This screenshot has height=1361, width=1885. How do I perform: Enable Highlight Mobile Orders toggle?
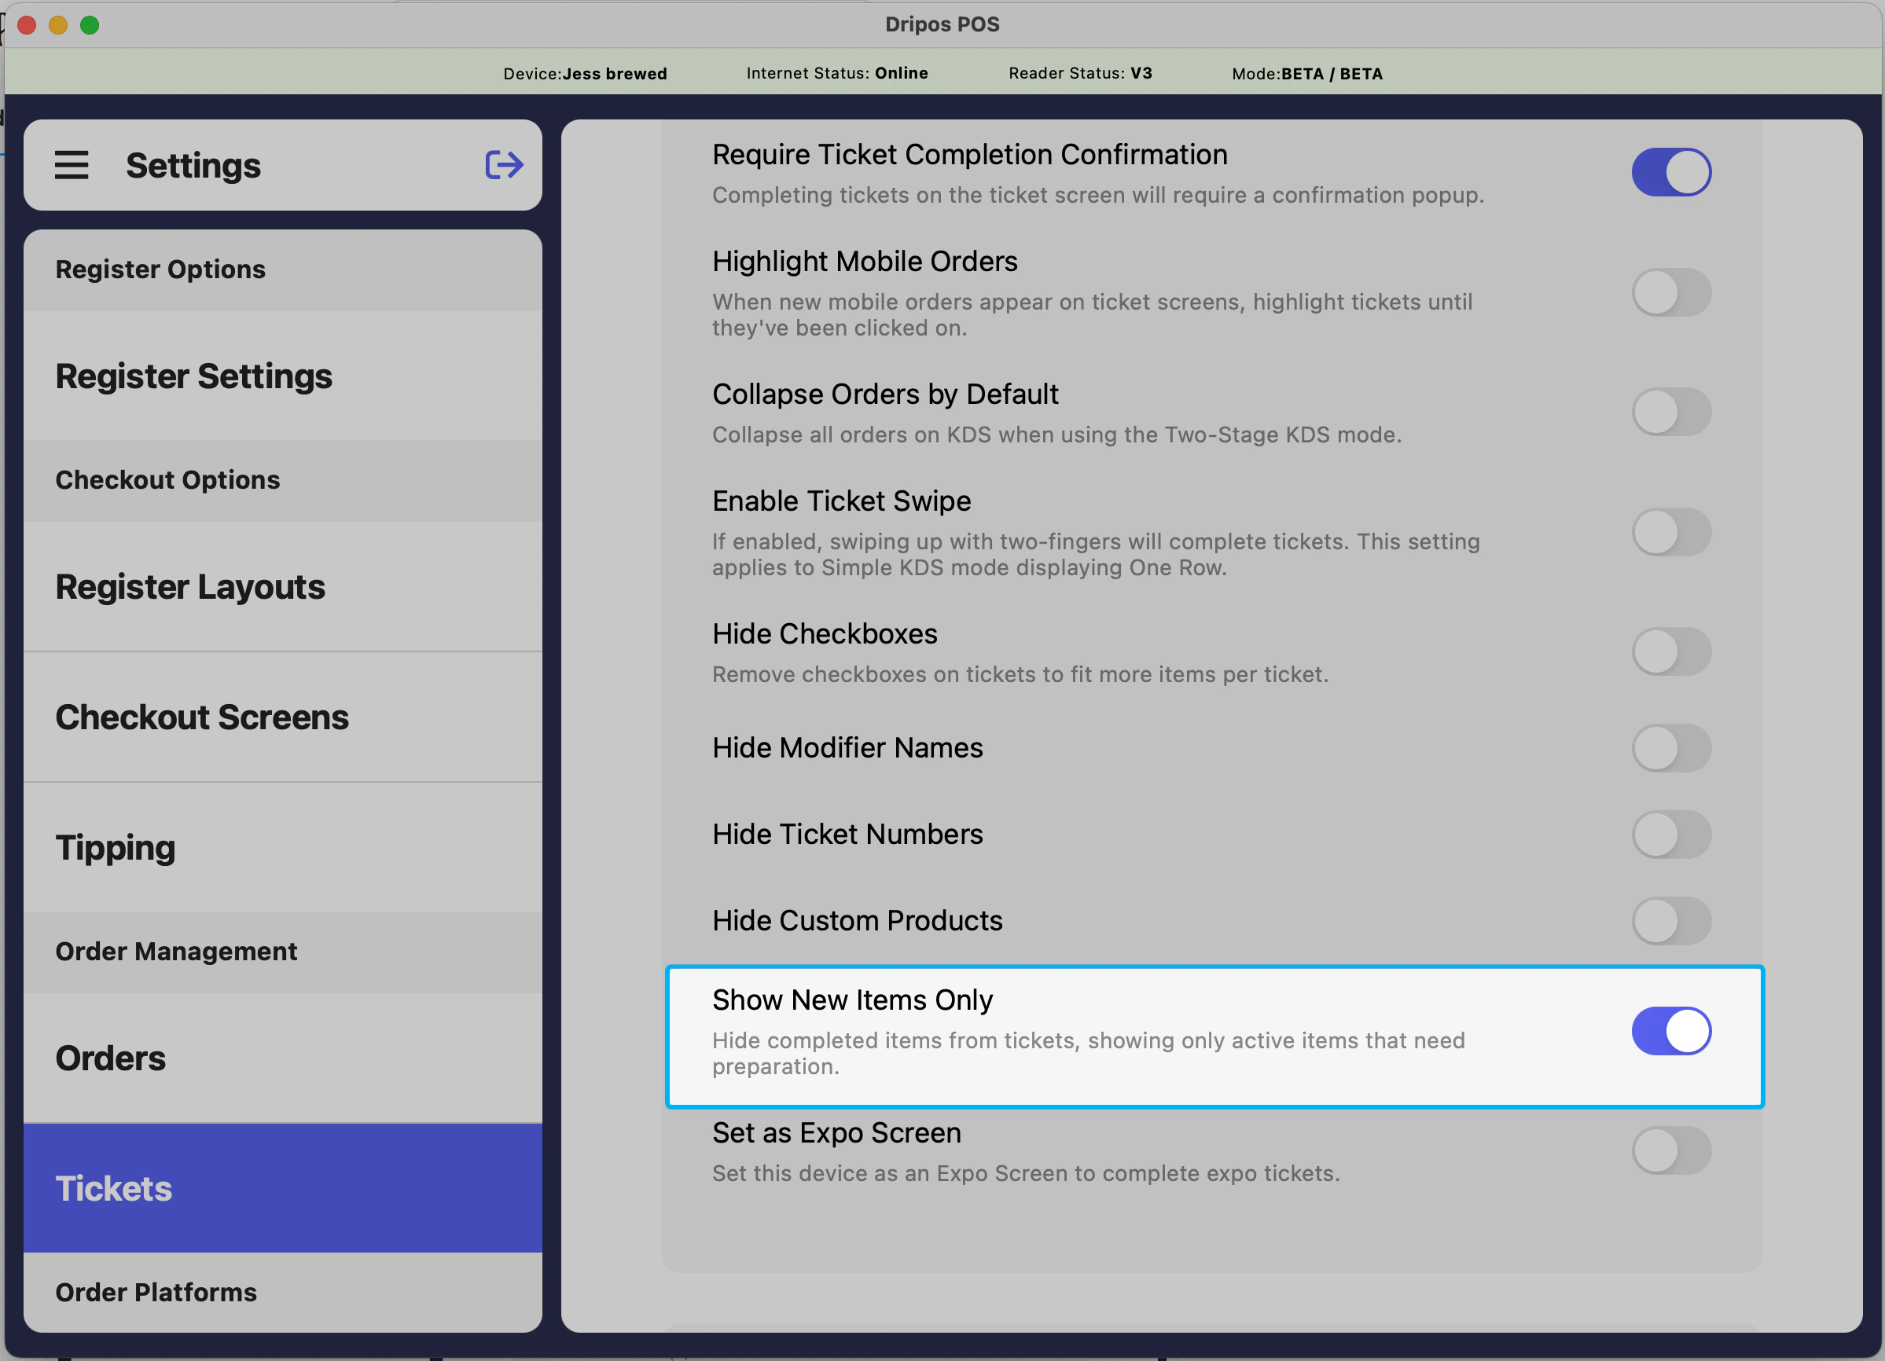1670,292
